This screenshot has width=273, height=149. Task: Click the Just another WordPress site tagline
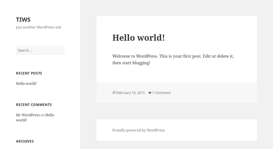pyautogui.click(x=39, y=27)
